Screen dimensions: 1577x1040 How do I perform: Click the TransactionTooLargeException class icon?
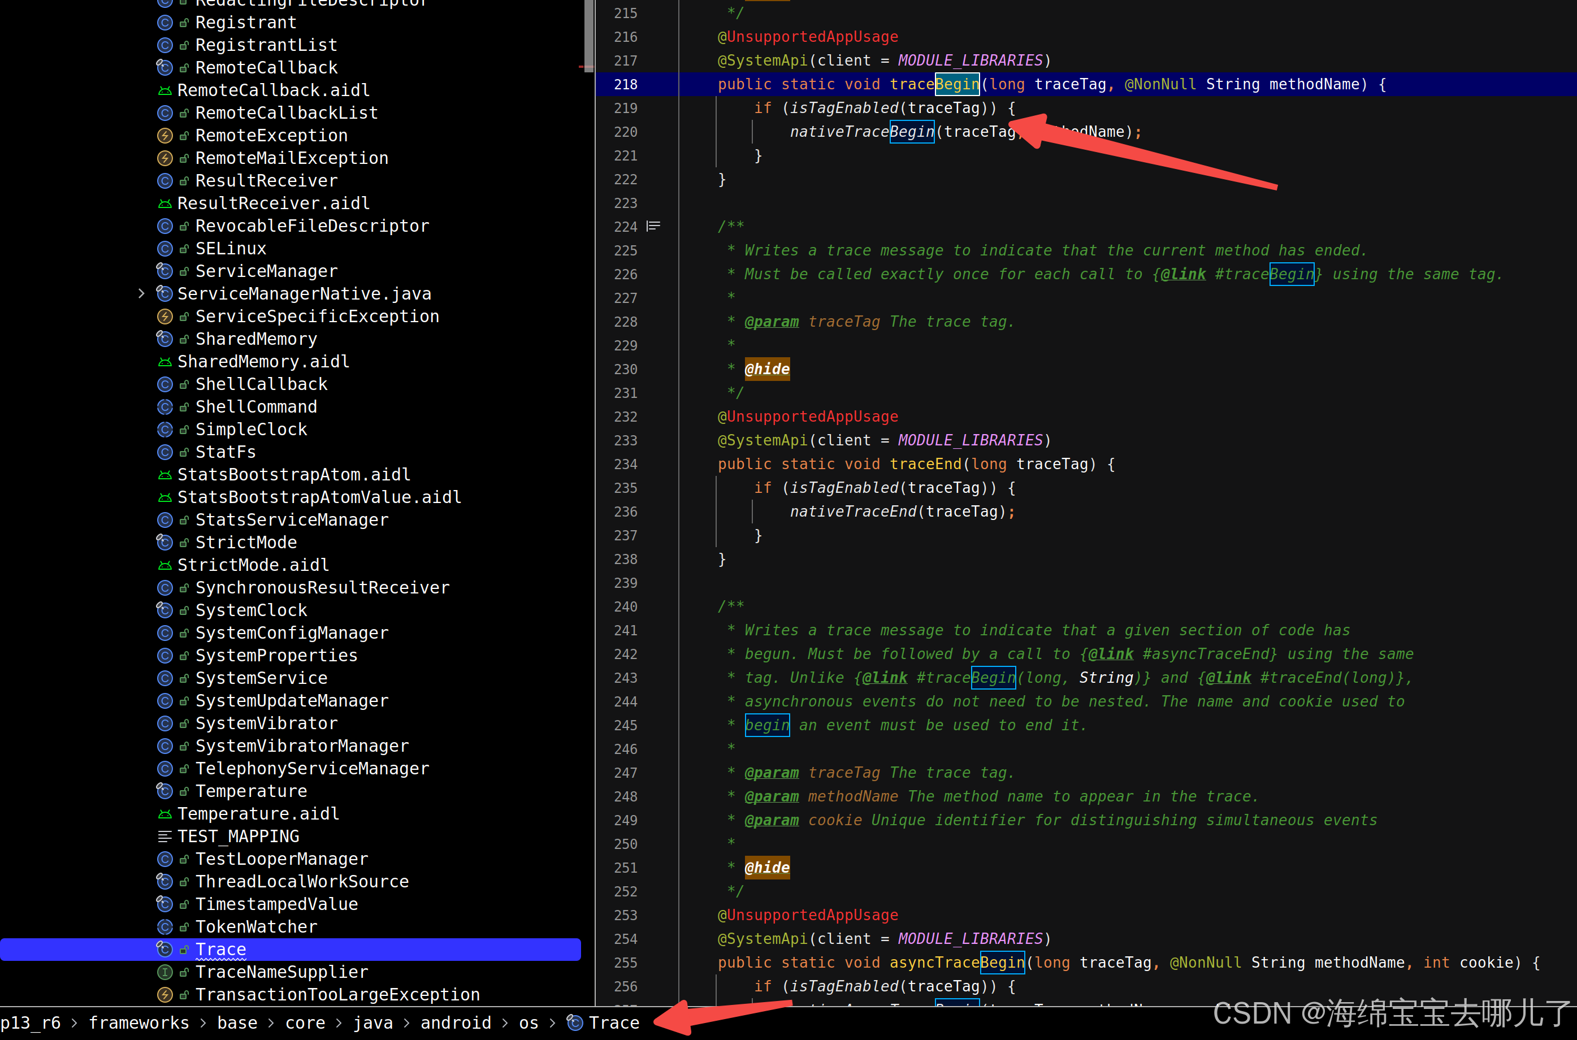(164, 994)
